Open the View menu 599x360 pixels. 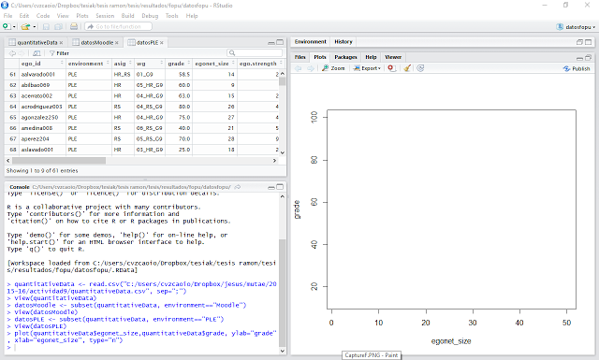pos(63,16)
